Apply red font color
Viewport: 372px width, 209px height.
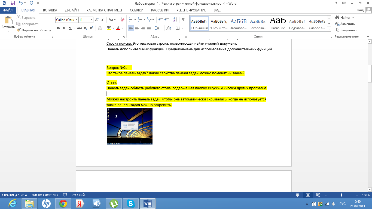[118, 28]
